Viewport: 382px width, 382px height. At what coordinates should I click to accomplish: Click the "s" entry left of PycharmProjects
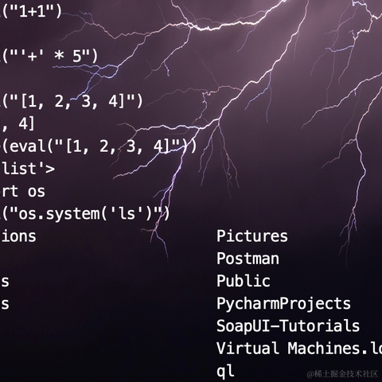coord(5,304)
